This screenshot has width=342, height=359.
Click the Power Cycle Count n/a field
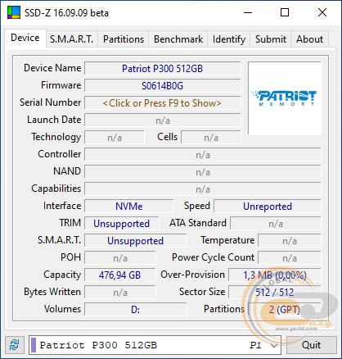tap(290, 258)
